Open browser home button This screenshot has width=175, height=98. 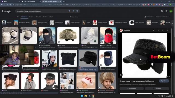click(x=10, y=5)
